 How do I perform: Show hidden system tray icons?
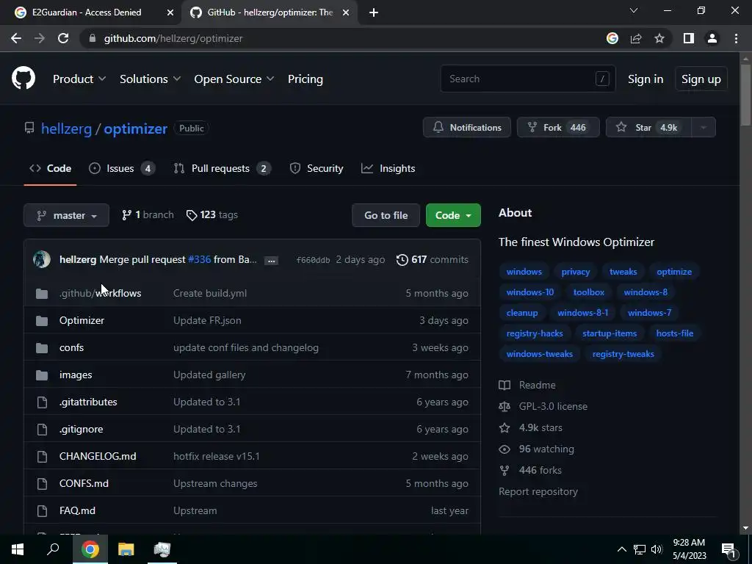click(x=621, y=549)
